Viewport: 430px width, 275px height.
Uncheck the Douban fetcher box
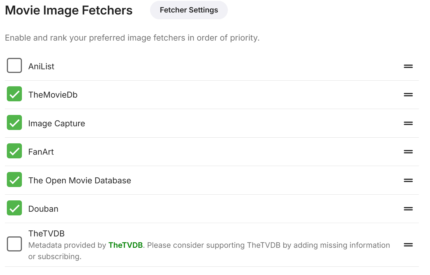click(14, 208)
